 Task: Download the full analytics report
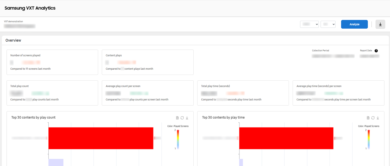point(380,24)
